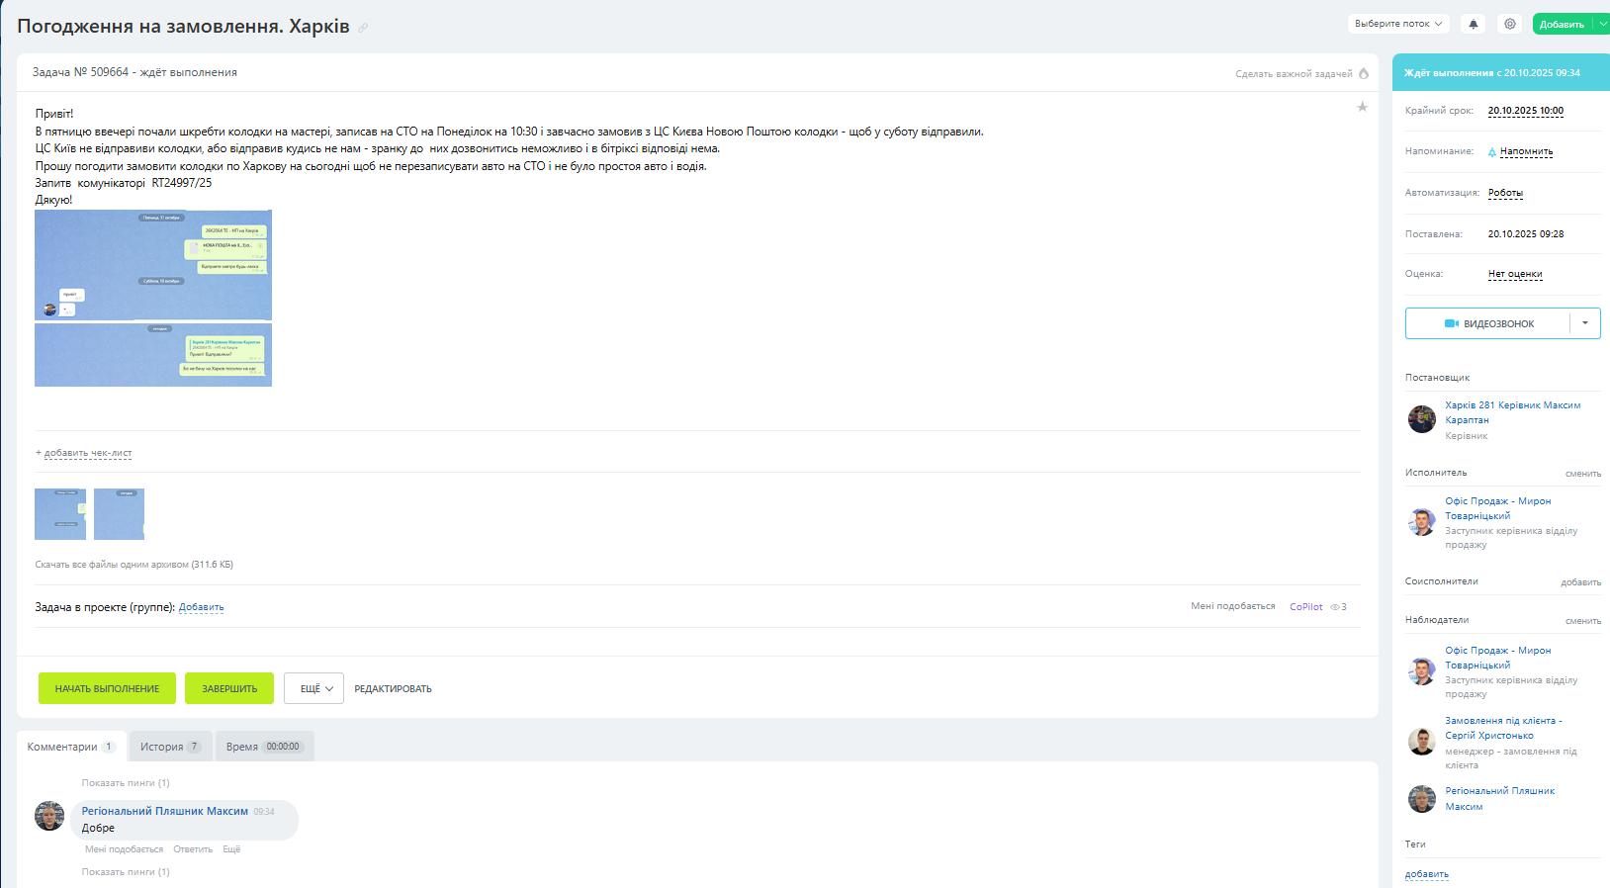1610x888 pixels.
Task: Open the first attached file thumbnail
Action: [x=60, y=514]
